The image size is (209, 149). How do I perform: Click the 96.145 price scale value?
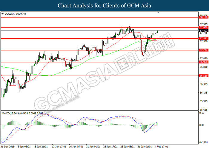204,93
